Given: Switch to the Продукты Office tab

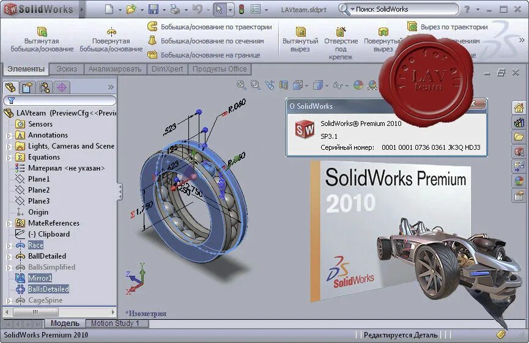Looking at the screenshot, I should [x=220, y=69].
